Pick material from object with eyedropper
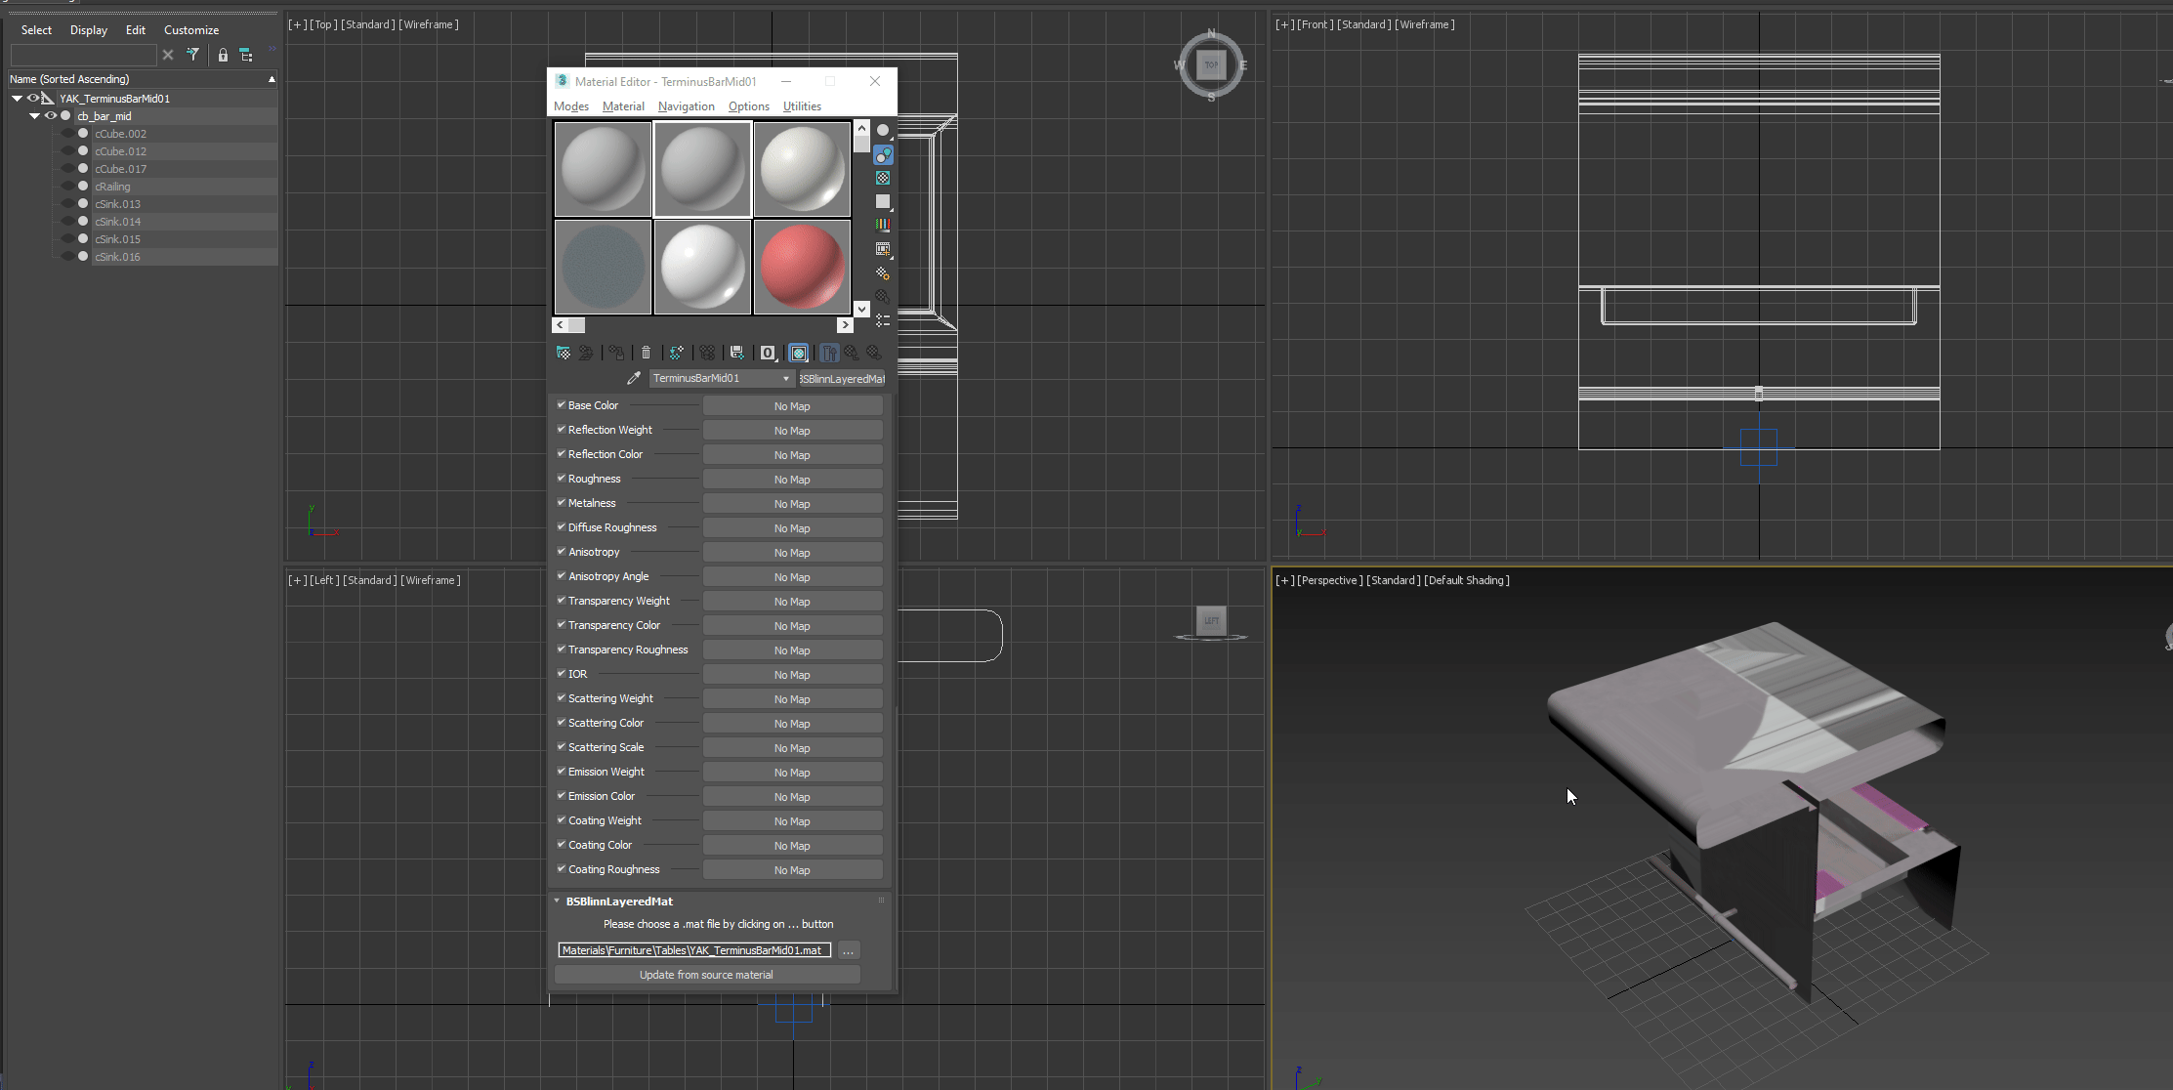2173x1090 pixels. (633, 378)
